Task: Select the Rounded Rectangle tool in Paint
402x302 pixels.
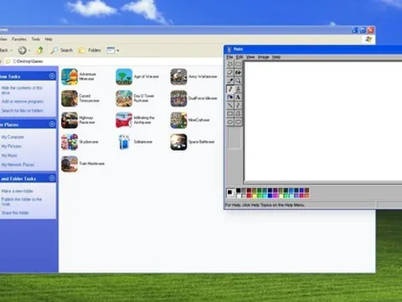Action: [238, 122]
